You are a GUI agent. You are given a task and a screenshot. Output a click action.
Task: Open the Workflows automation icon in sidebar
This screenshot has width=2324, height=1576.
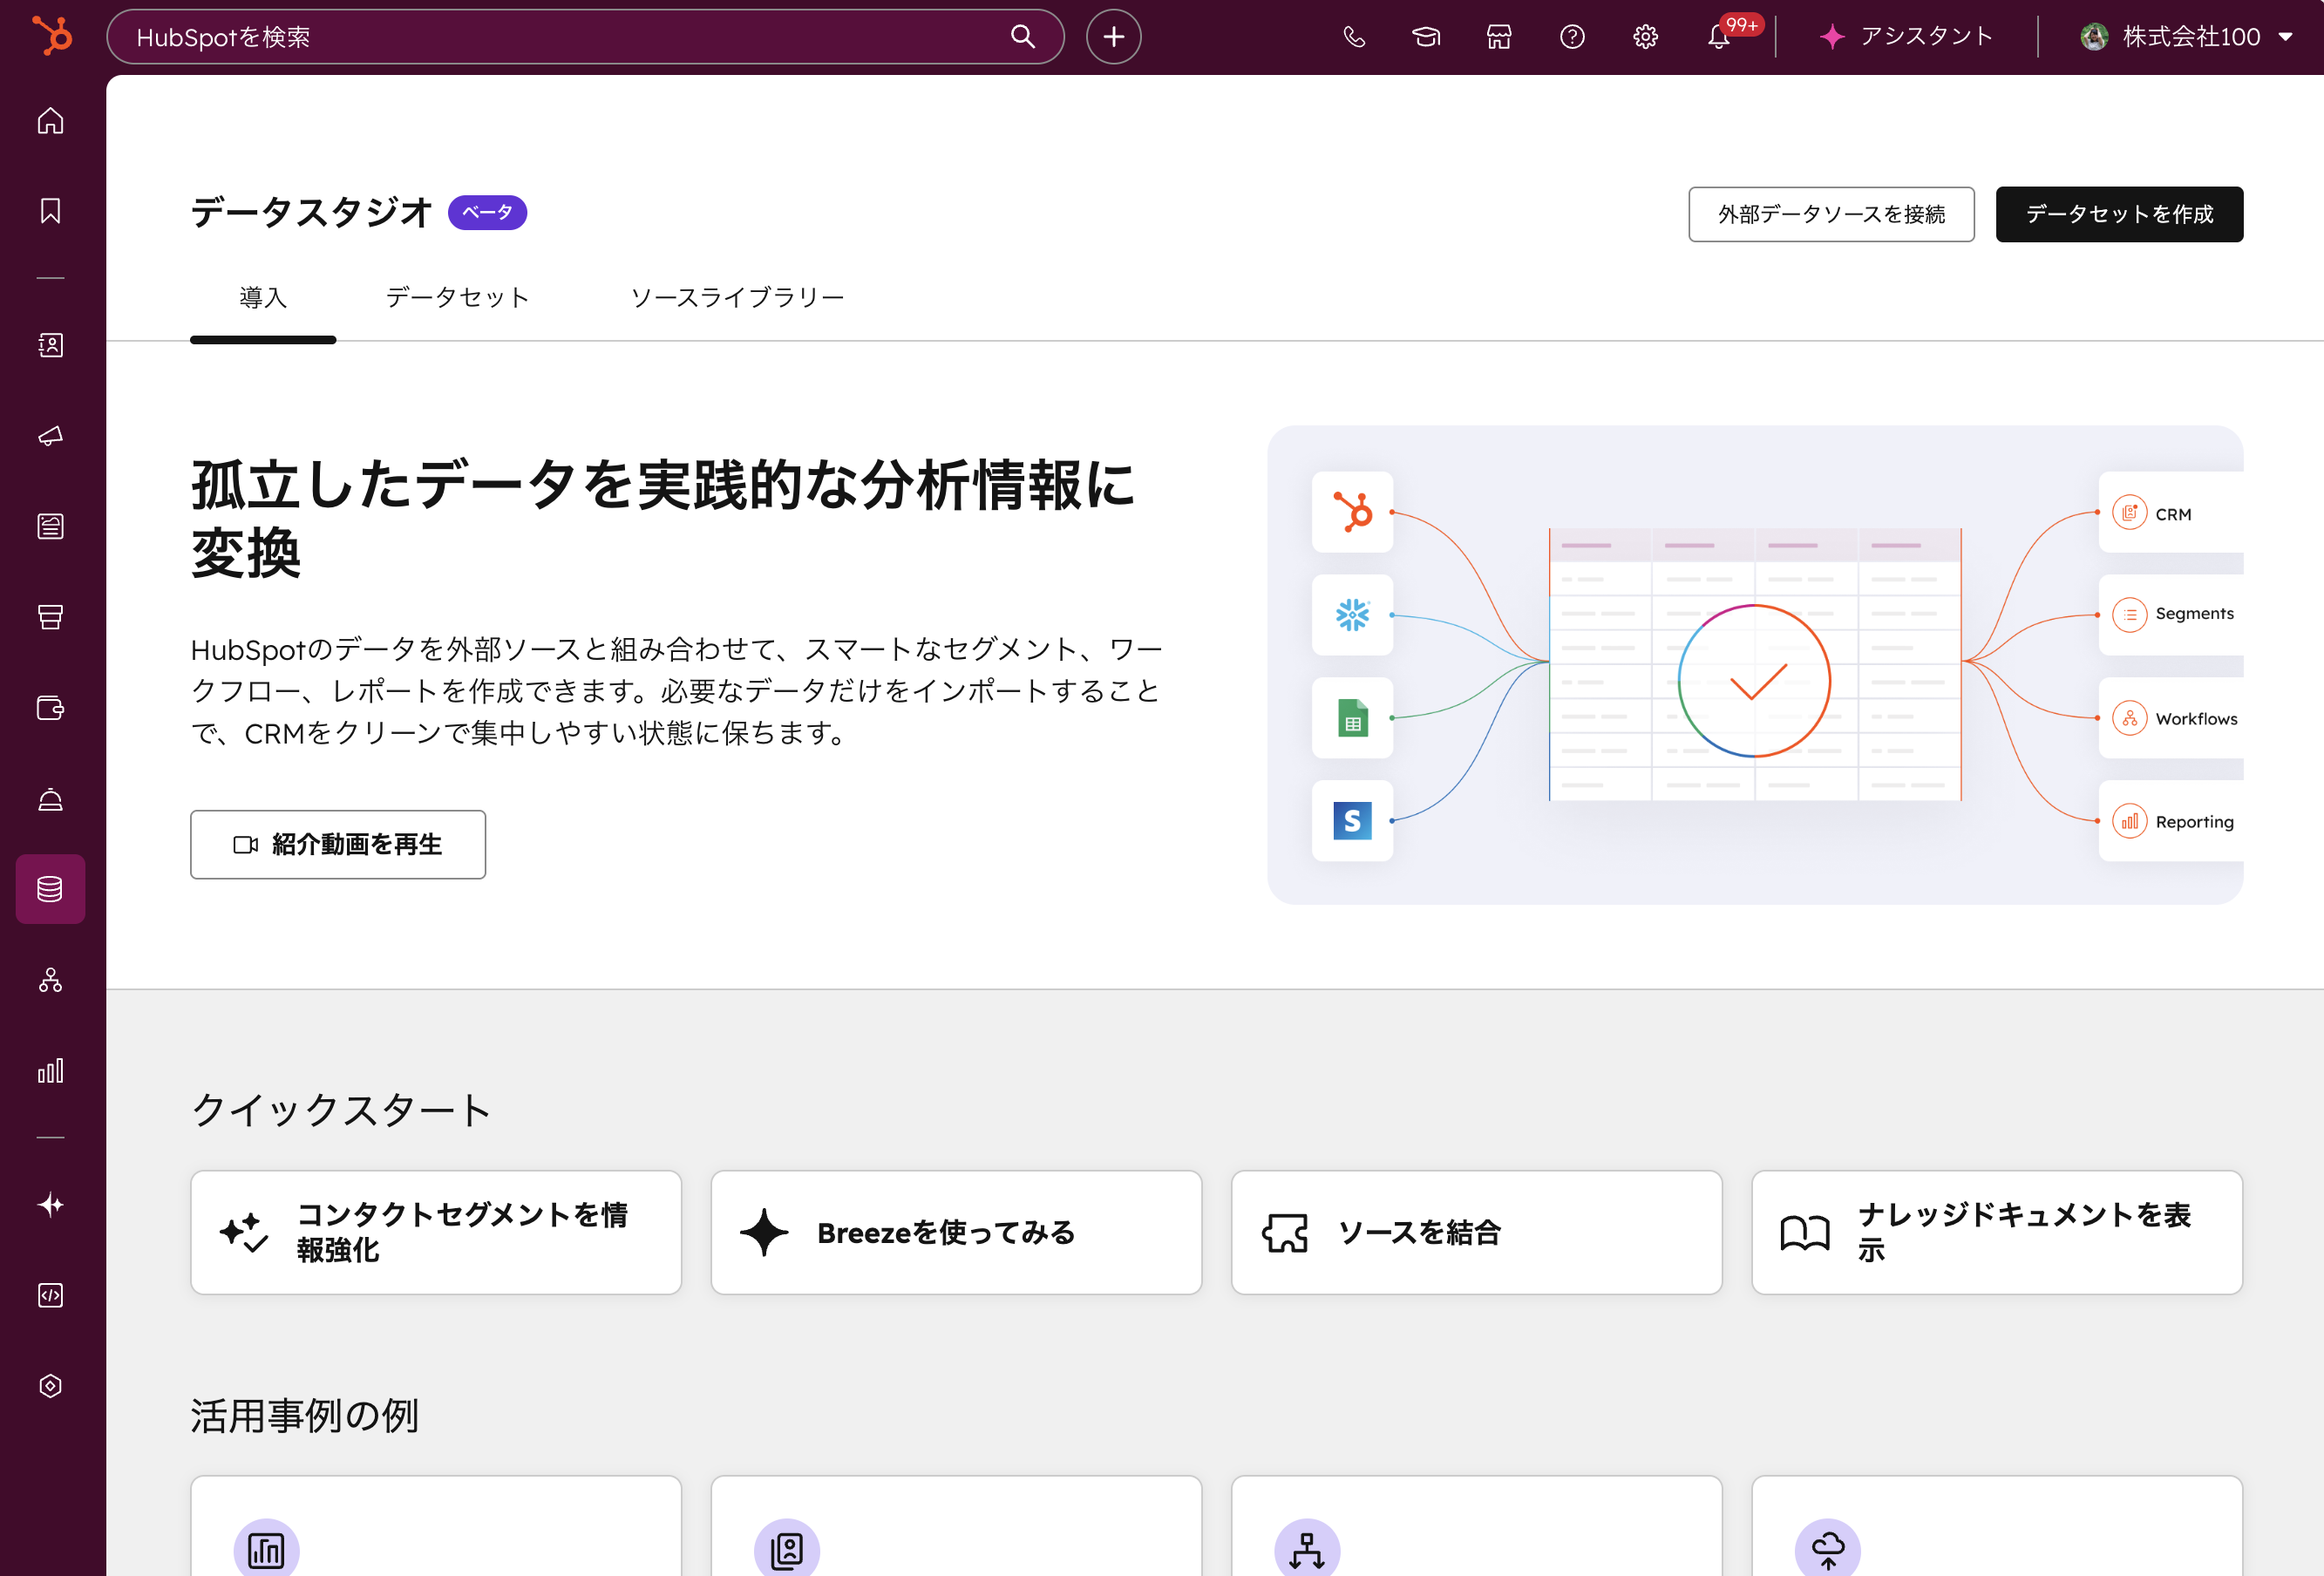(50, 981)
